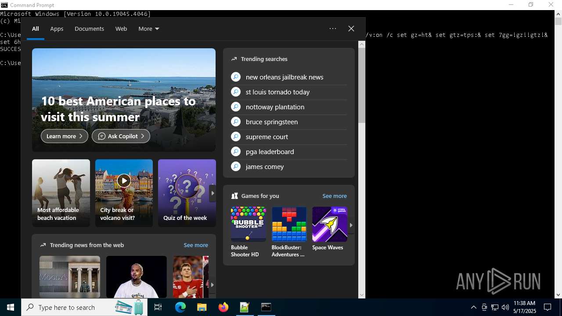Open Quiz of the week card
Screen dimensions: 562x316
coord(187,193)
